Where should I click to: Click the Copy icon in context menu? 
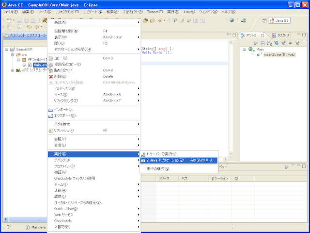(51, 58)
